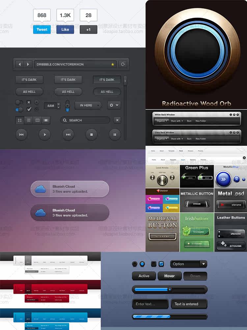Toggle the dark checkbox marked with an X
This screenshot has height=330, width=247.
[29, 102]
